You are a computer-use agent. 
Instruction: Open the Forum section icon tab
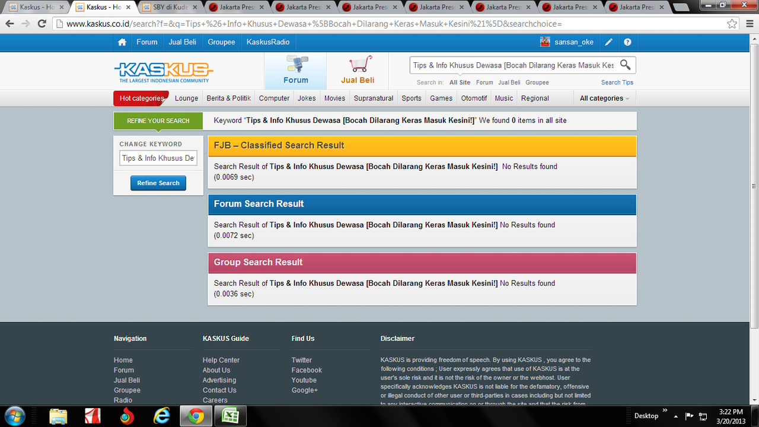[x=295, y=71]
